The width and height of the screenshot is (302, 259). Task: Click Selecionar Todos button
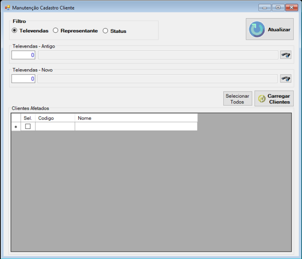238,99
